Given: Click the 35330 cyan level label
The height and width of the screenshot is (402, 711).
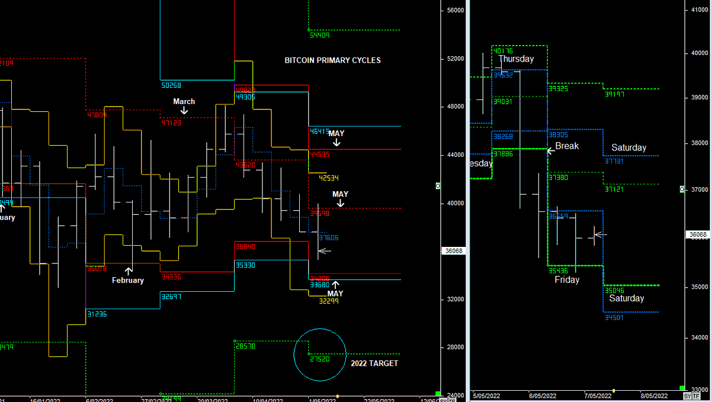Looking at the screenshot, I should pyautogui.click(x=245, y=265).
